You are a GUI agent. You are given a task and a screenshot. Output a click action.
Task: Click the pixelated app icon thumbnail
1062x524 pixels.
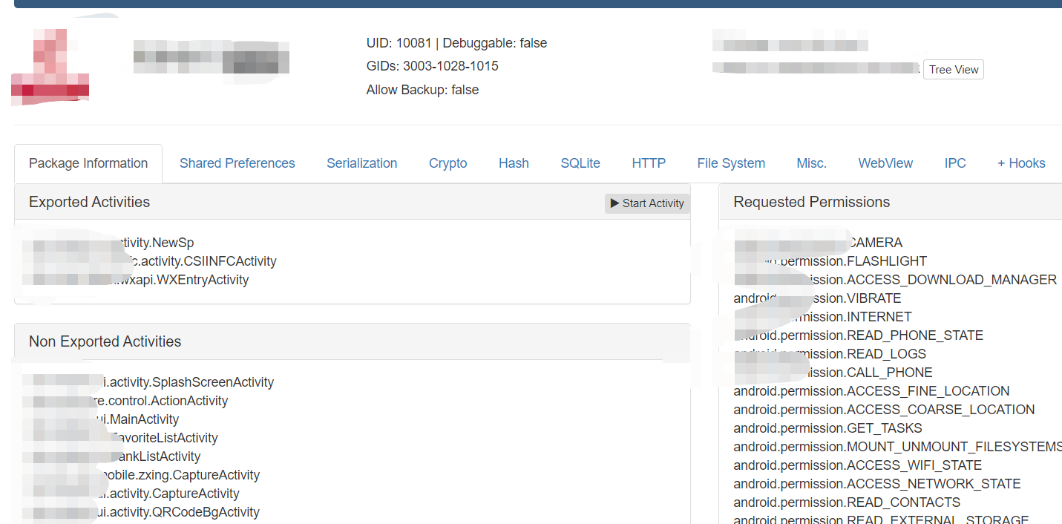pos(50,65)
